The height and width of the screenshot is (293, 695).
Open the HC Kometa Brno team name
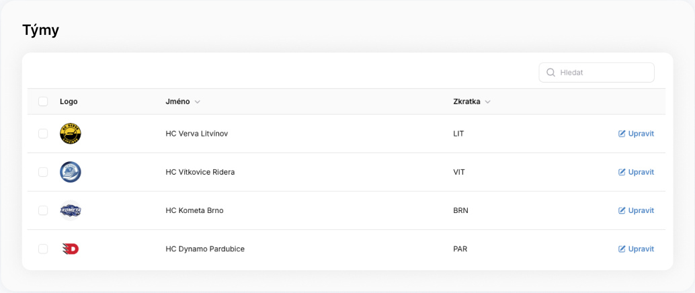(194, 210)
